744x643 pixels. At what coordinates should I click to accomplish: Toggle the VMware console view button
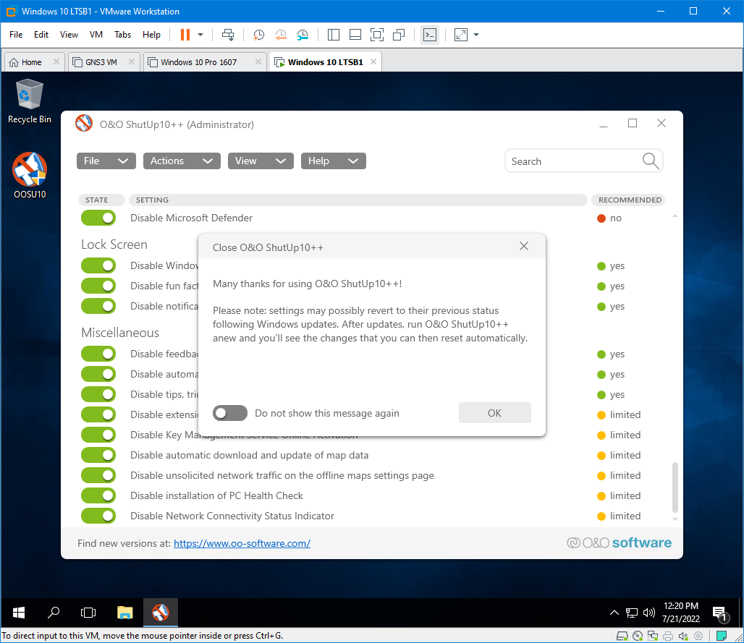[430, 35]
